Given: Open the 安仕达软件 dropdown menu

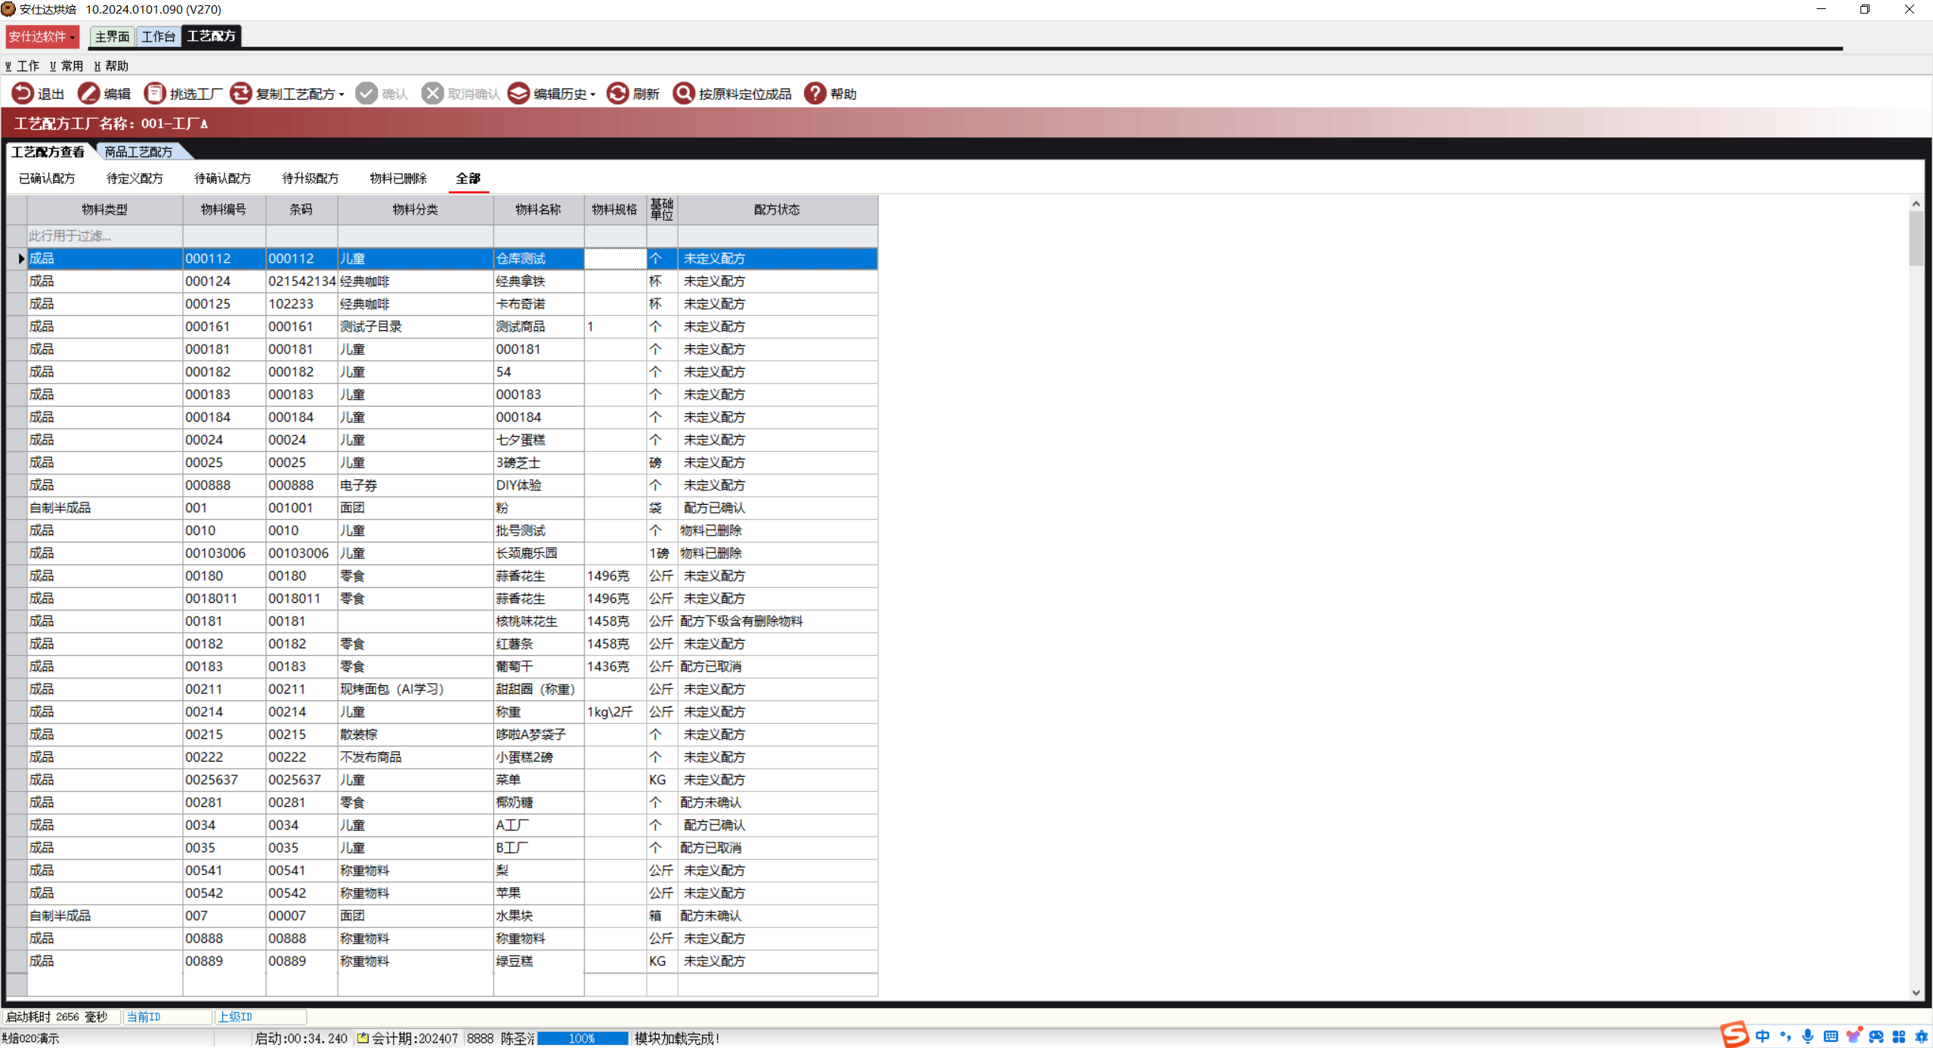Looking at the screenshot, I should [42, 36].
